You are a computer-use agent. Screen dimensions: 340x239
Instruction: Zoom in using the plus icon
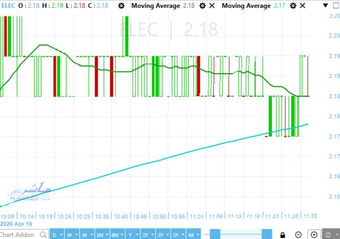click(314, 234)
